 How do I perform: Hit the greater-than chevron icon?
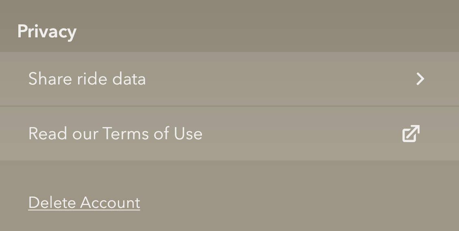click(x=420, y=79)
